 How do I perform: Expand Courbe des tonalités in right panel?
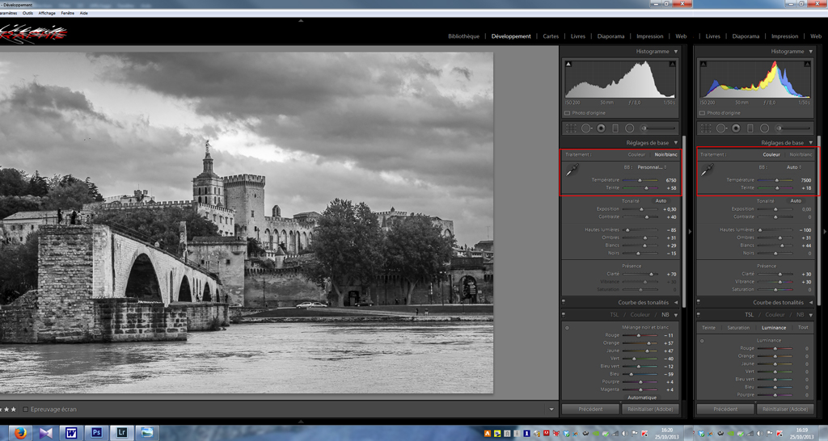810,303
